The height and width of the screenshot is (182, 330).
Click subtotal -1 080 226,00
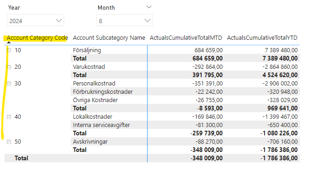tap(279, 133)
